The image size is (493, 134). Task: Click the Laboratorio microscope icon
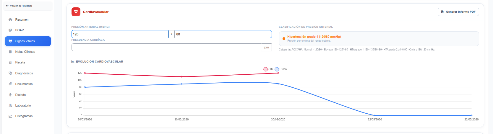click(10, 105)
